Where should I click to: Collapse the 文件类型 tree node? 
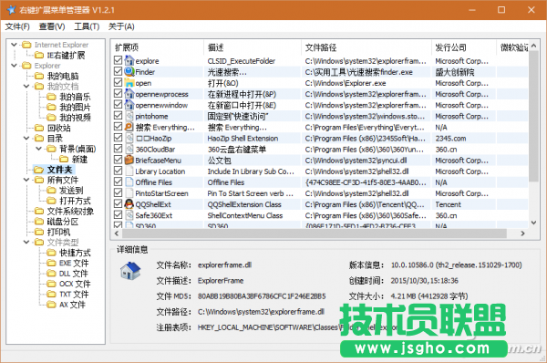26,242
